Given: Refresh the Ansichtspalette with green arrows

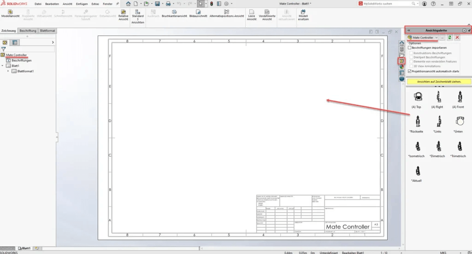Looking at the screenshot, I should point(449,37).
